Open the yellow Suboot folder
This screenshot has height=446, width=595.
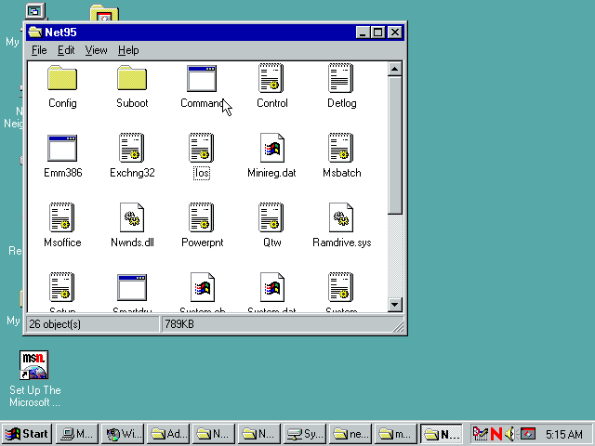pos(132,79)
